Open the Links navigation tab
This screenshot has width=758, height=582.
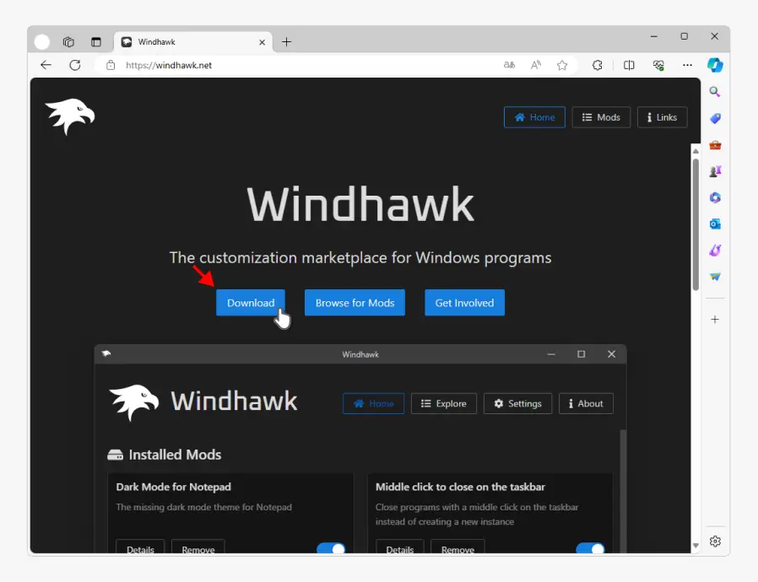pyautogui.click(x=663, y=117)
